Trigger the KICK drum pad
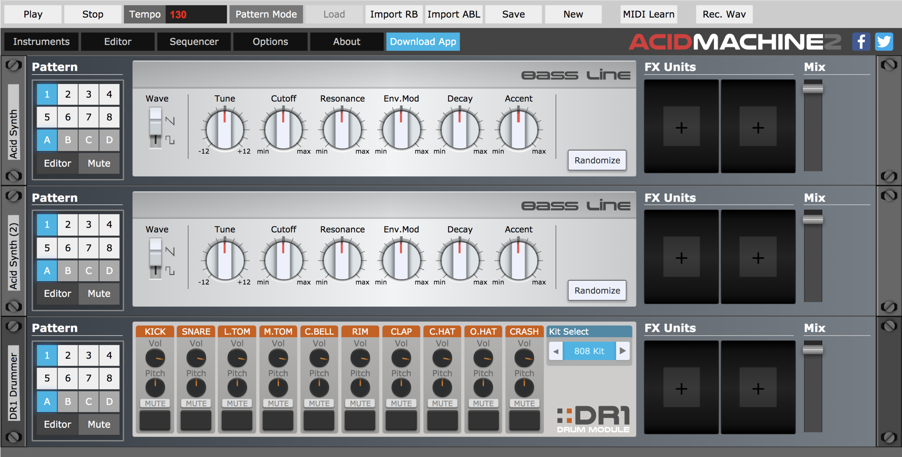 (x=155, y=420)
